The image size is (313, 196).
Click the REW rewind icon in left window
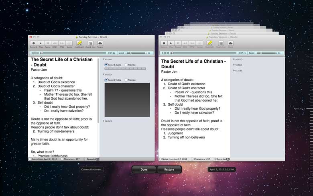click(55, 43)
